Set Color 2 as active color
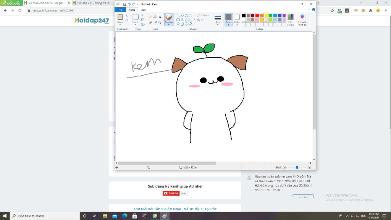Image resolution: width=391 pixels, height=220 pixels. (x=237, y=20)
